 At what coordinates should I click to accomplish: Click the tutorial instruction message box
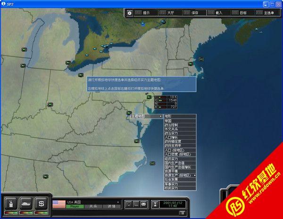141,84
